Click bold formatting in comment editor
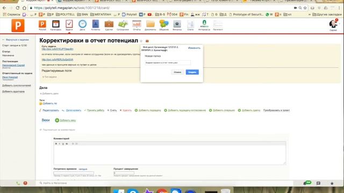This screenshot has width=344, height=193. pos(56,144)
